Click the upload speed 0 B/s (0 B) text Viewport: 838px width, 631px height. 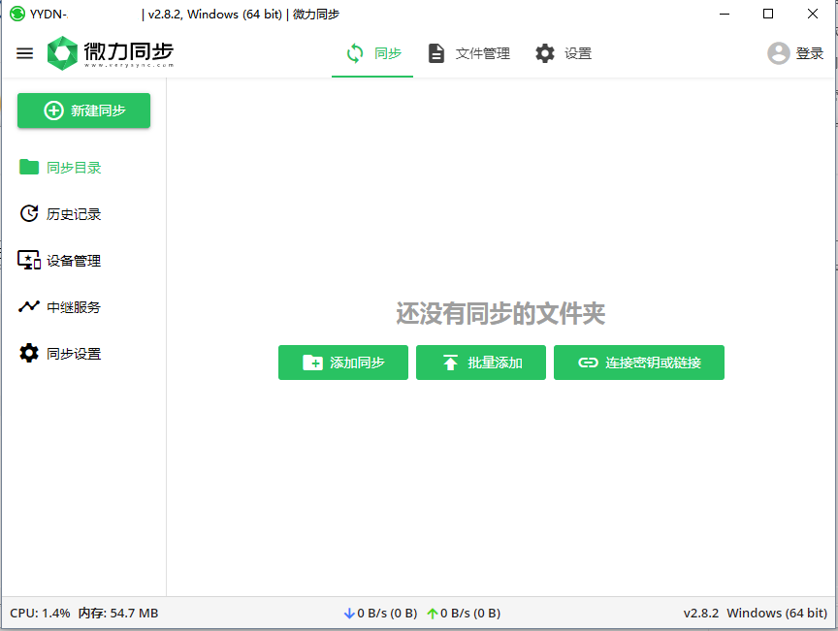click(470, 614)
